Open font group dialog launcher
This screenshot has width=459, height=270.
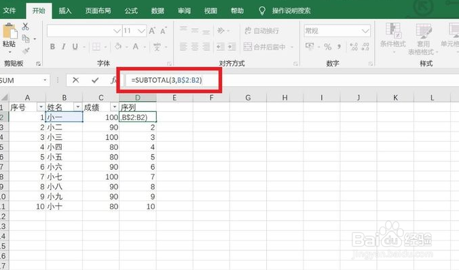pos(169,64)
